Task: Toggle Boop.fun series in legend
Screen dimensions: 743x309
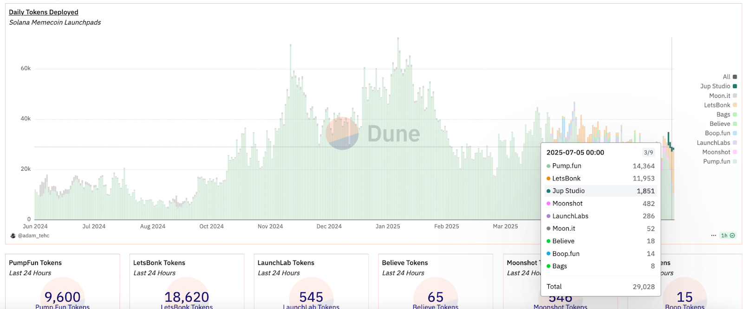Action: point(721,133)
